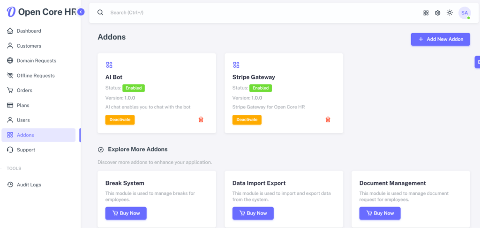Collapse the sidebar with the chevron button
480x228 pixels.
[81, 12]
